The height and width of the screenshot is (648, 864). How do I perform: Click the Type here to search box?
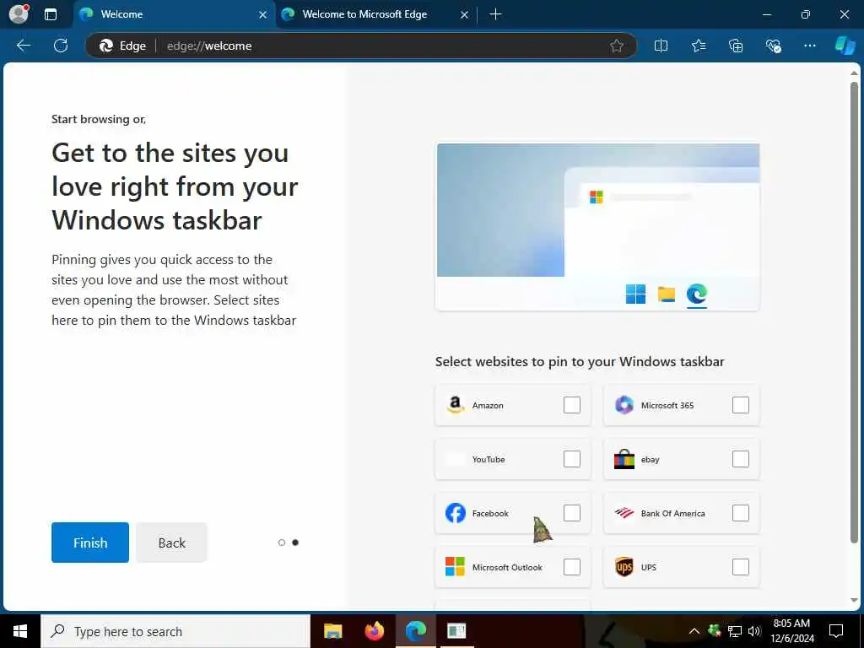pos(175,631)
